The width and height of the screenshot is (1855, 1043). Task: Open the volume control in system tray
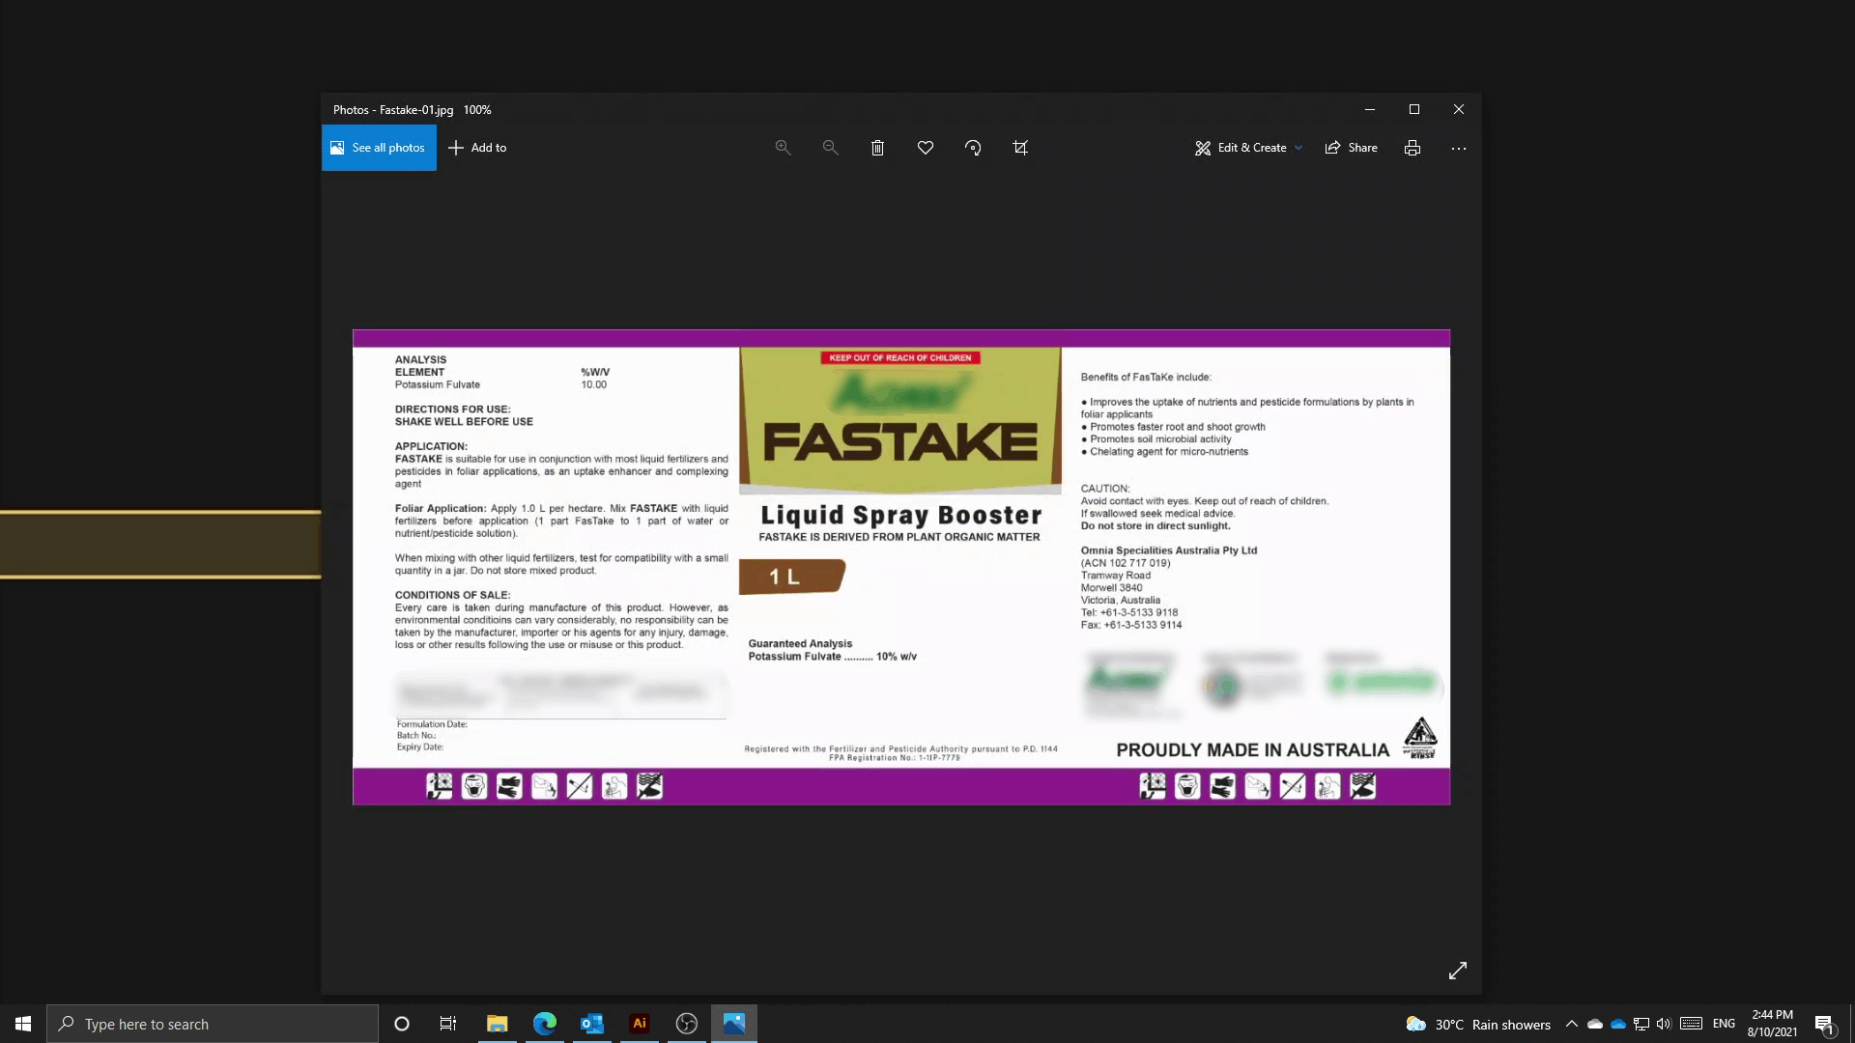pyautogui.click(x=1664, y=1024)
